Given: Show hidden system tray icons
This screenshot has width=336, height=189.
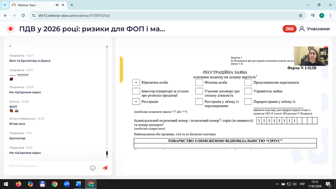Looking at the screenshot, I should [276, 184].
